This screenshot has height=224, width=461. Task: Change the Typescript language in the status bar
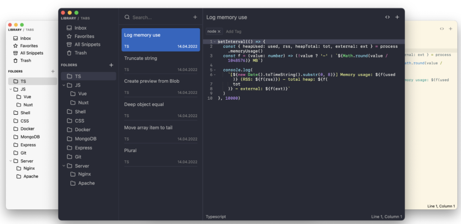click(216, 217)
